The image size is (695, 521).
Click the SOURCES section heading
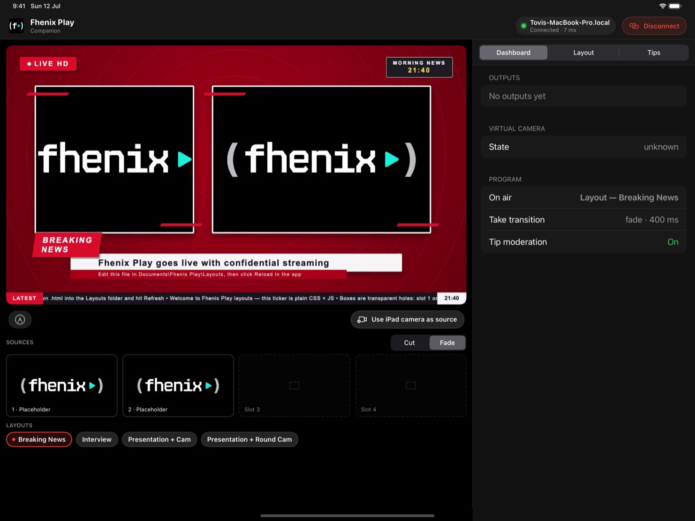20,342
